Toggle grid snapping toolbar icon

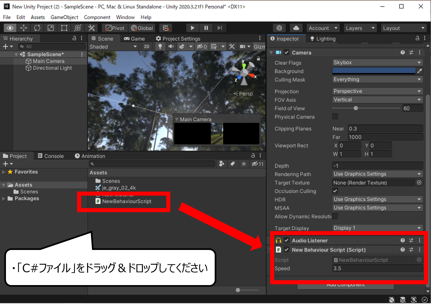165,28
